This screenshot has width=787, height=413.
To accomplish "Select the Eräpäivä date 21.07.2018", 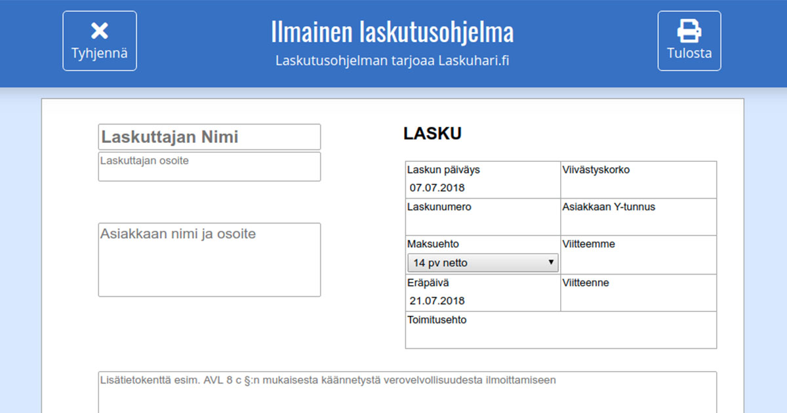I will pos(437,301).
